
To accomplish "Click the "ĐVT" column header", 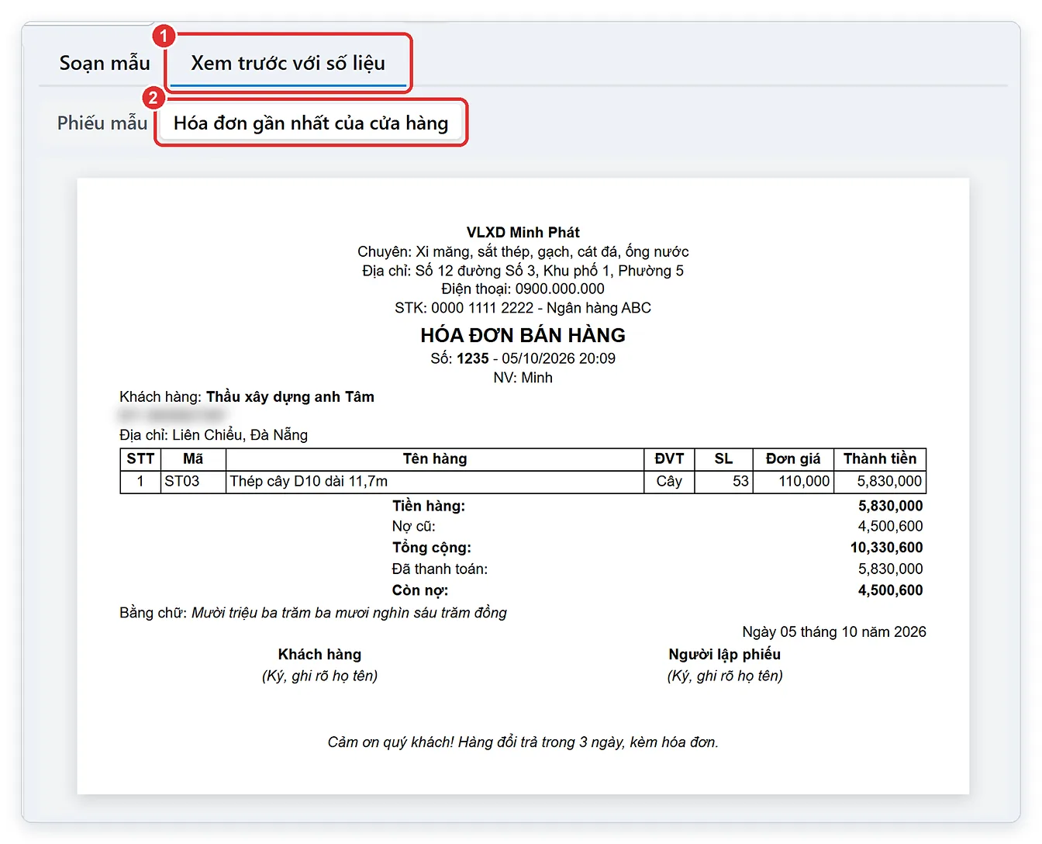I will pyautogui.click(x=669, y=459).
